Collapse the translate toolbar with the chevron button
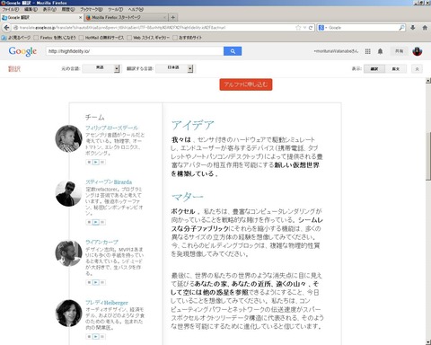Viewport: 431px width, 345px height. click(x=417, y=69)
